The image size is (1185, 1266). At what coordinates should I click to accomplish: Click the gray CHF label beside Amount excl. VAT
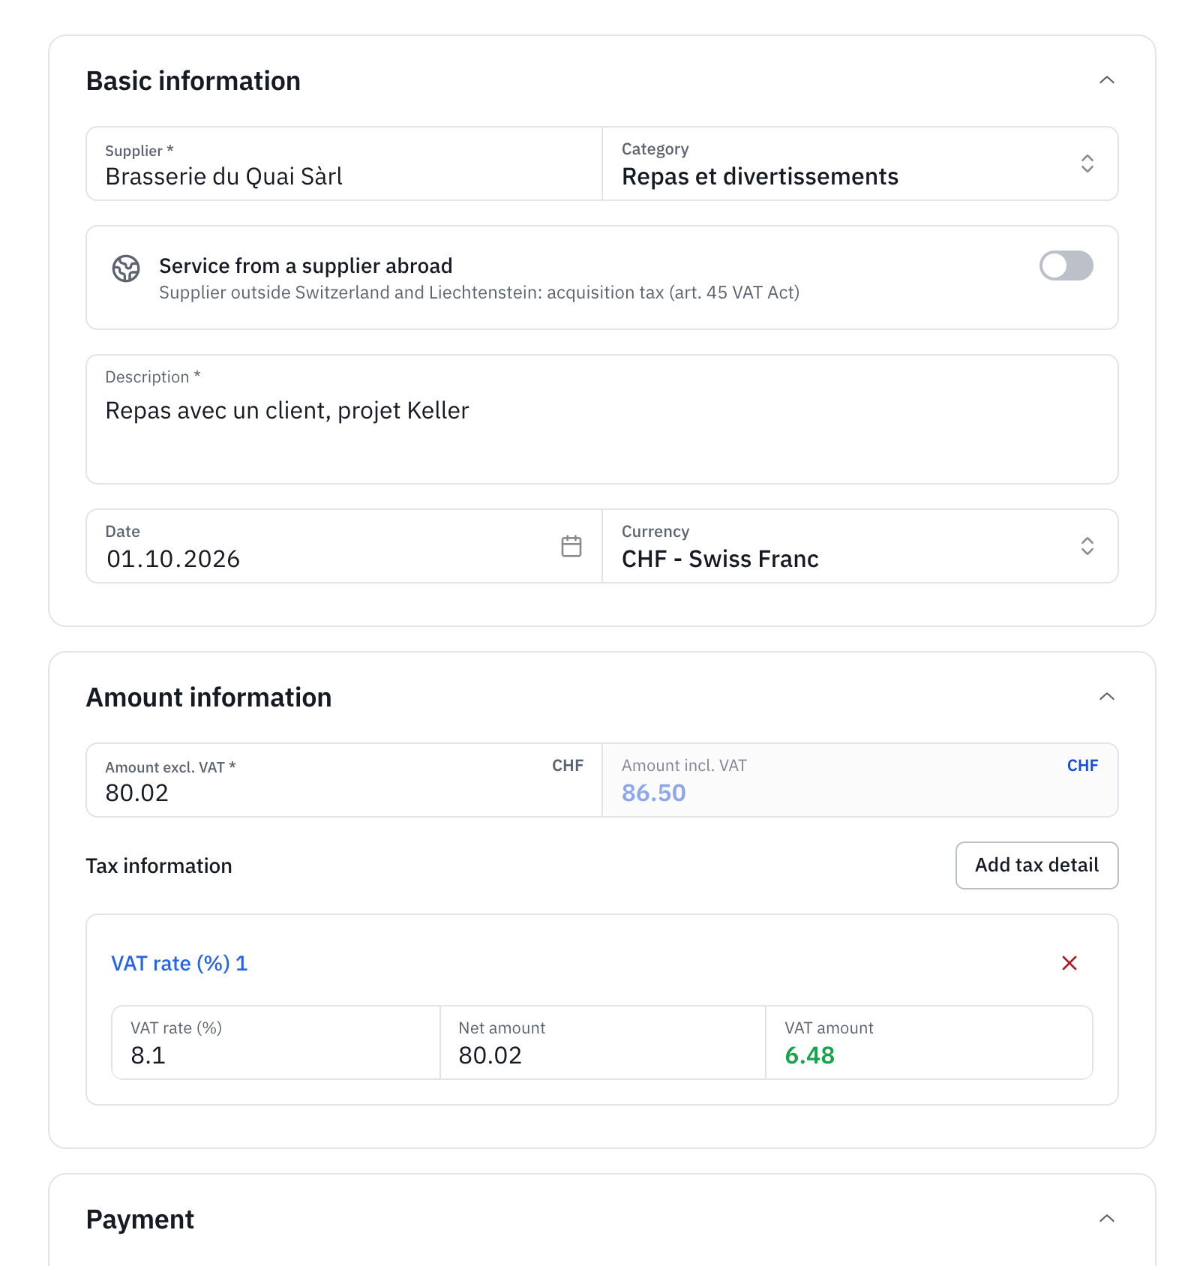coord(568,766)
